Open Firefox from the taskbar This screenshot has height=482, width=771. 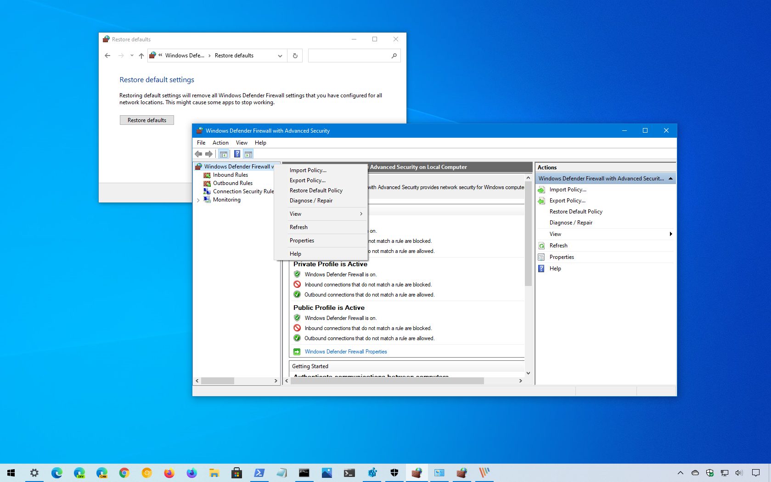pyautogui.click(x=169, y=473)
